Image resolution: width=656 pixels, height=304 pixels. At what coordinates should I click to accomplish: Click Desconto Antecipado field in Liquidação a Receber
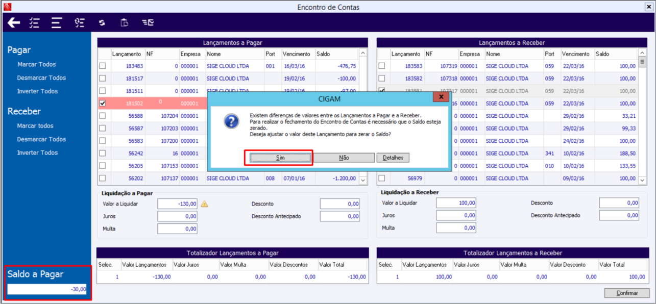click(619, 216)
